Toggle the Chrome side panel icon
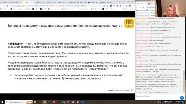This screenshot has height=104, width=186. point(126,6)
